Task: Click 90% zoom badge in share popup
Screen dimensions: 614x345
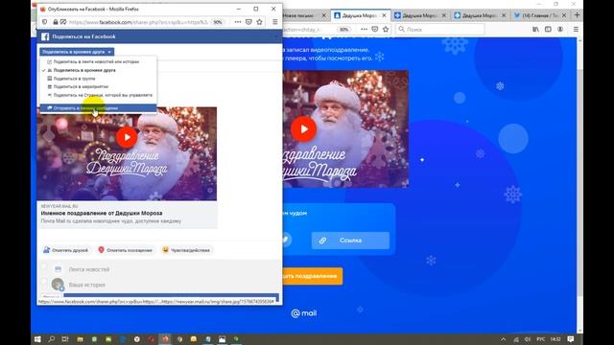Action: tap(218, 22)
